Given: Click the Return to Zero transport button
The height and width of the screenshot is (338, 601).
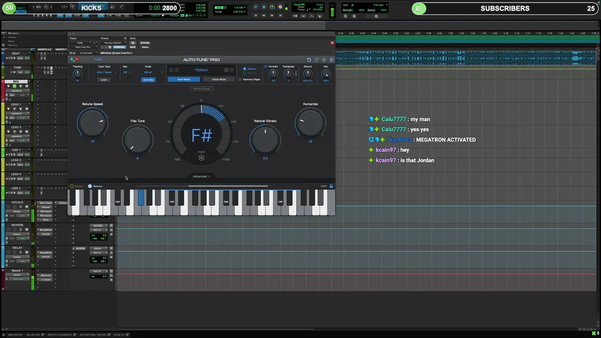Looking at the screenshot, I should coord(255,15).
